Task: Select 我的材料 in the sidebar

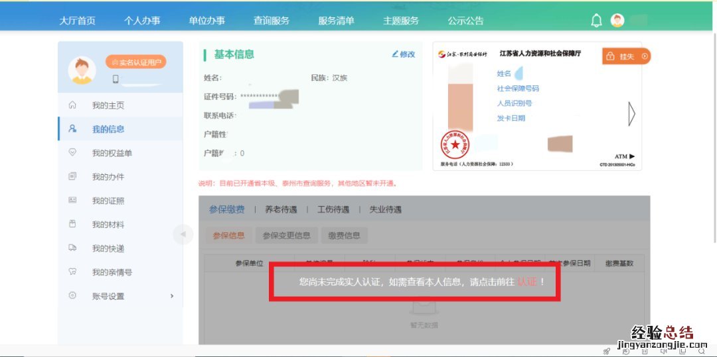Action: click(108, 225)
